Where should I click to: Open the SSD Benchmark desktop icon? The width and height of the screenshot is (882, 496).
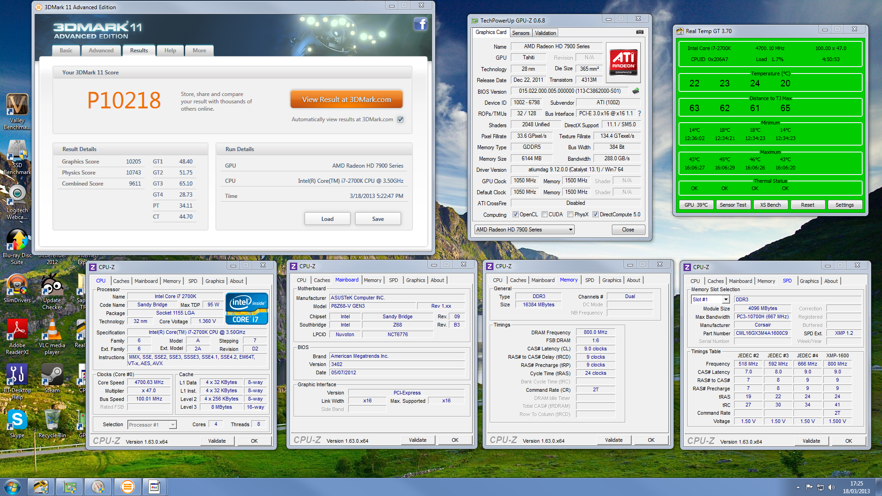click(17, 157)
